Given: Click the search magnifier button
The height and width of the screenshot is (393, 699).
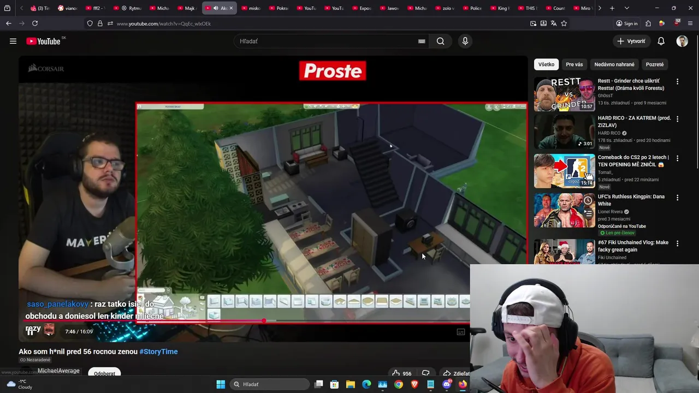Looking at the screenshot, I should (440, 41).
